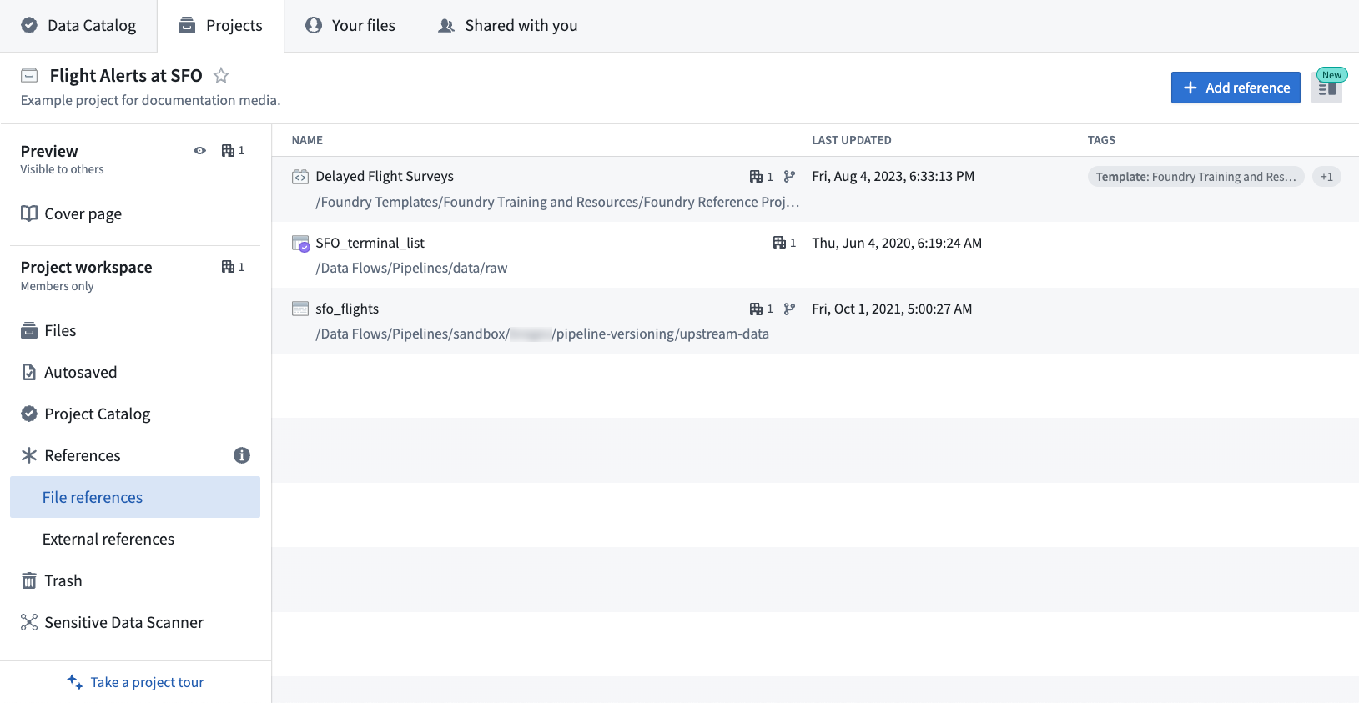
Task: Click branch icon in sfo_flights row
Action: tap(789, 309)
